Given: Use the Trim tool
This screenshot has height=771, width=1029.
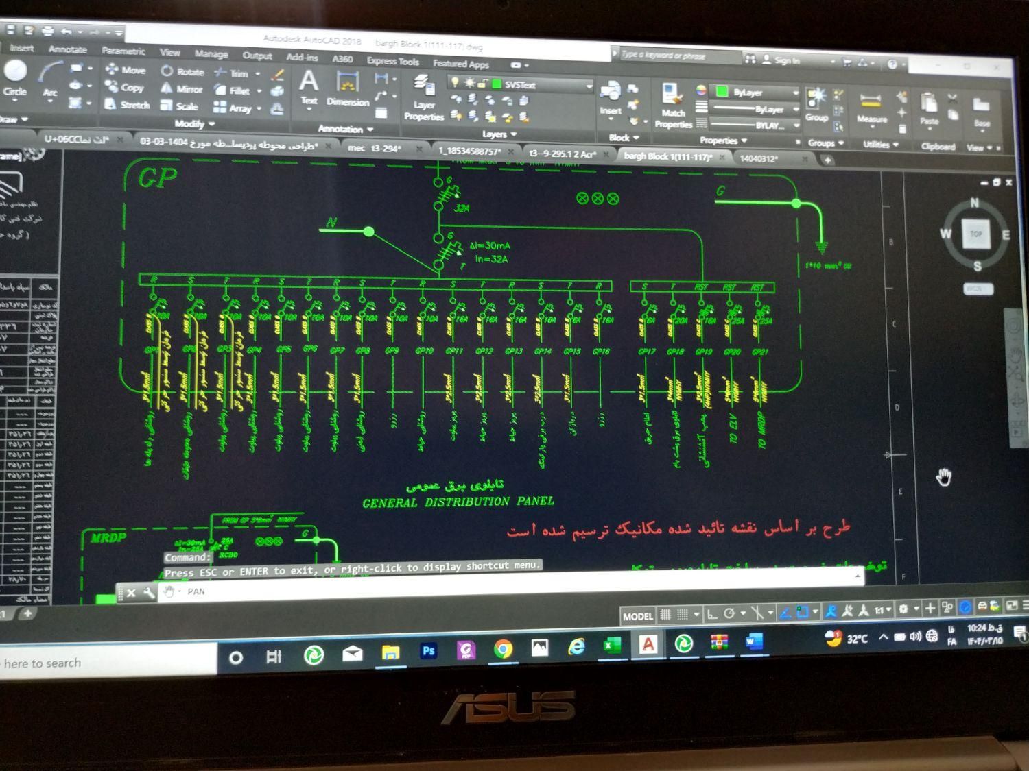Looking at the screenshot, I should (231, 73).
